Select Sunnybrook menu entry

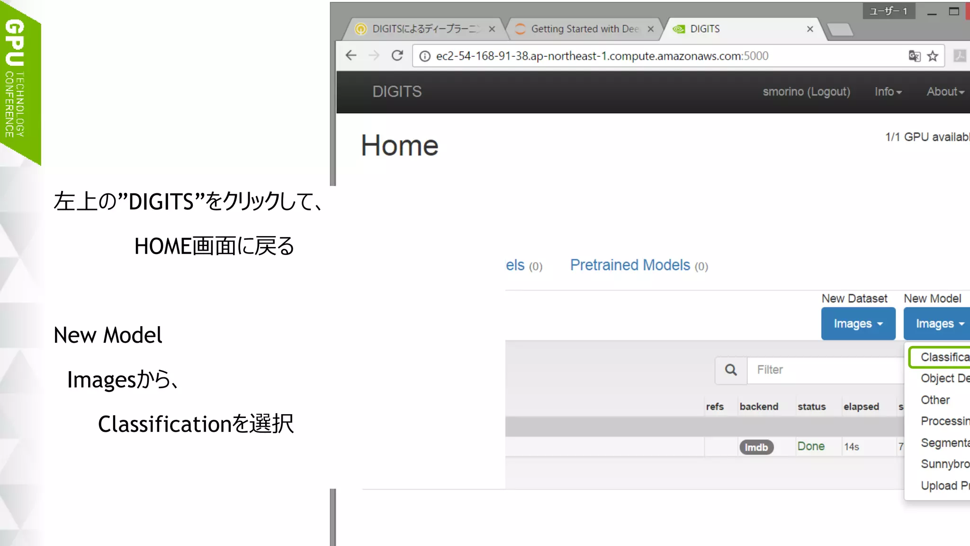coord(945,464)
